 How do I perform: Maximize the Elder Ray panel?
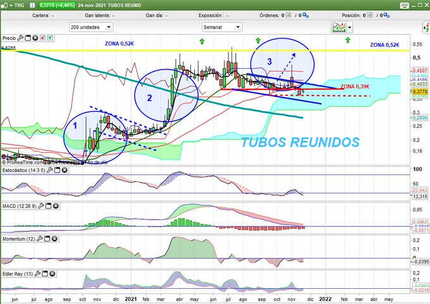coord(45,274)
